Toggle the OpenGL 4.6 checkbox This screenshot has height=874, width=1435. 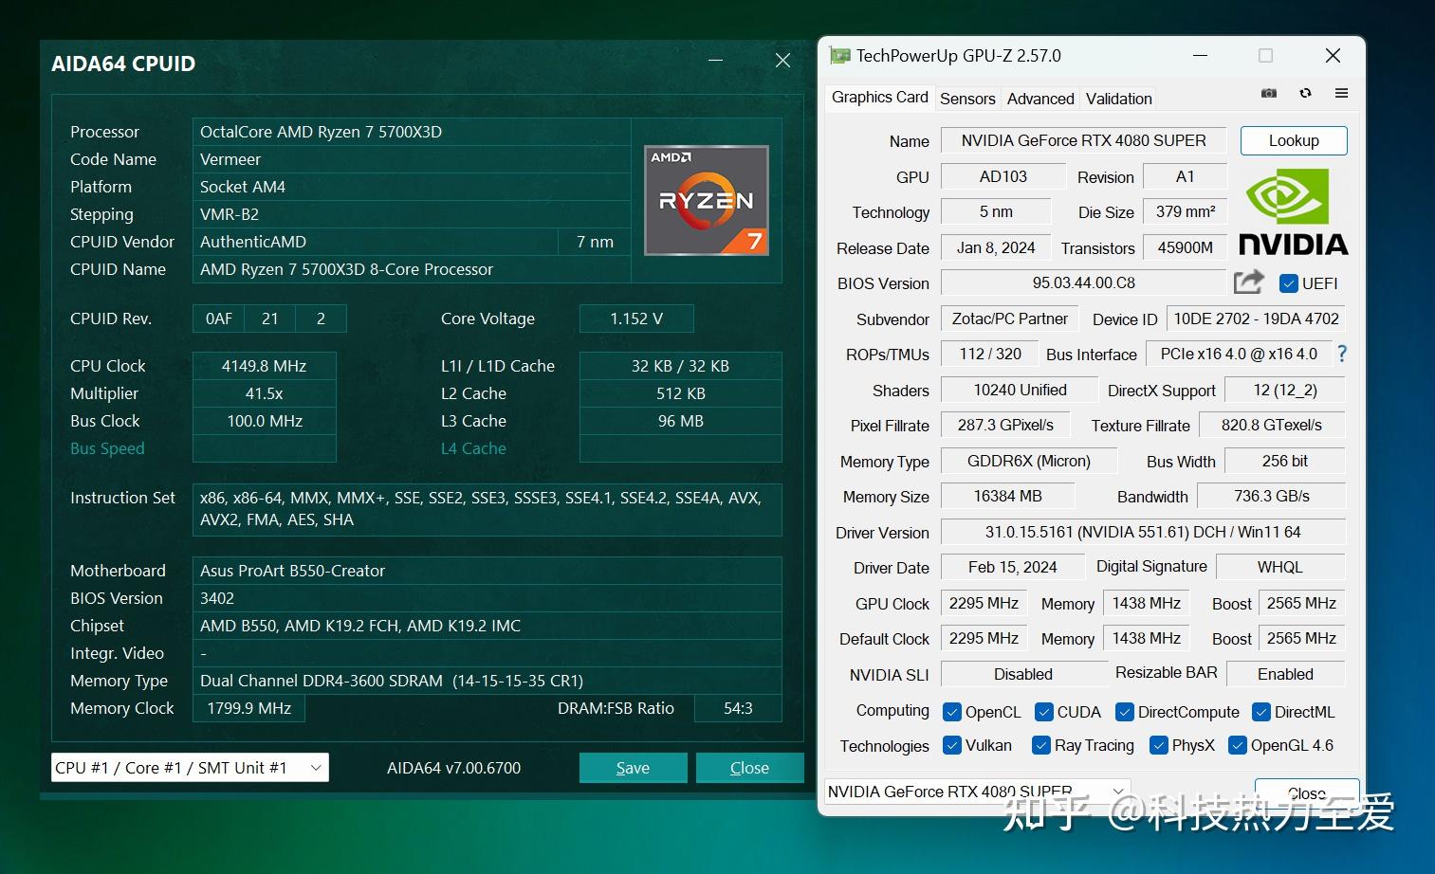[x=1238, y=745]
